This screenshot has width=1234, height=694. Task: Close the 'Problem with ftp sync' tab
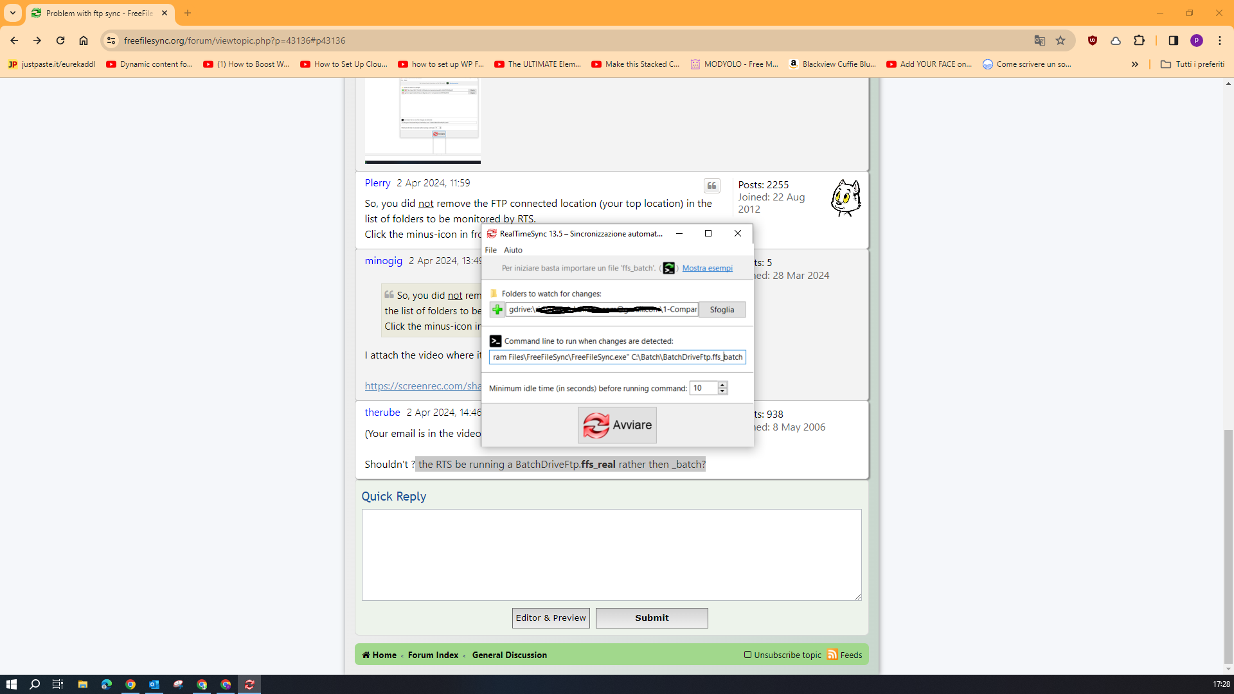click(165, 13)
